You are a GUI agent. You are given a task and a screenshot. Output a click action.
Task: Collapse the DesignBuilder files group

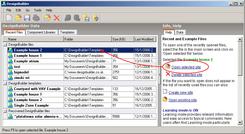[x=5, y=45]
